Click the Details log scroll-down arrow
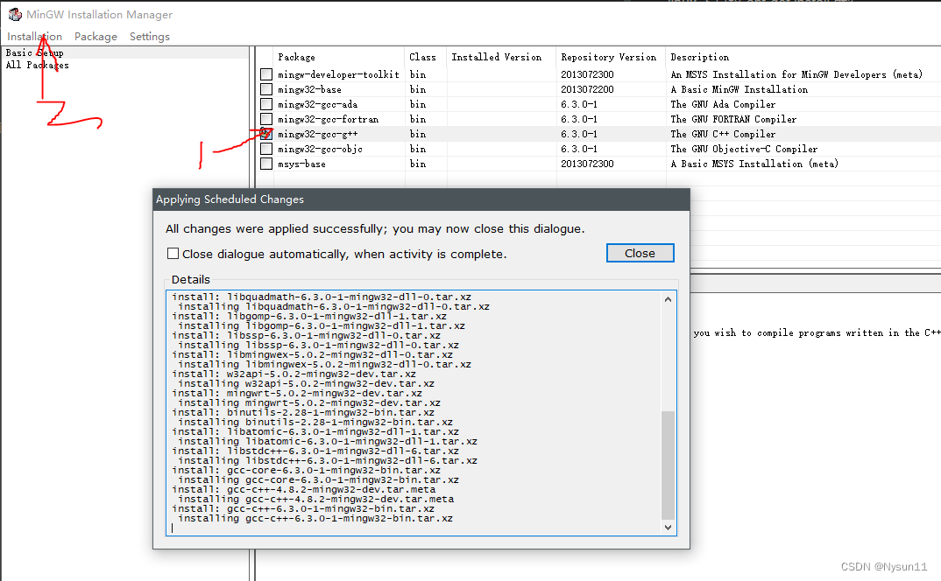 [x=668, y=527]
